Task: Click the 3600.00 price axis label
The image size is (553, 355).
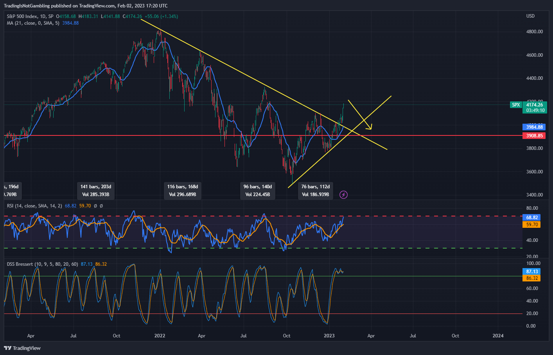Action: tap(535, 172)
